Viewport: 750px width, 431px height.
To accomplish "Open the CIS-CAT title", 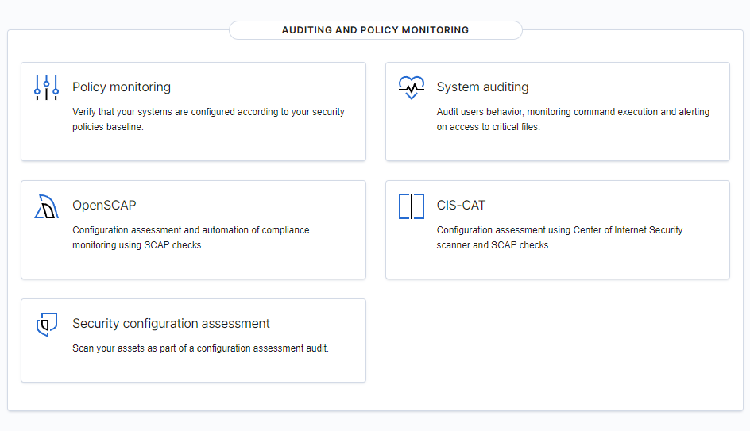I will pyautogui.click(x=461, y=205).
